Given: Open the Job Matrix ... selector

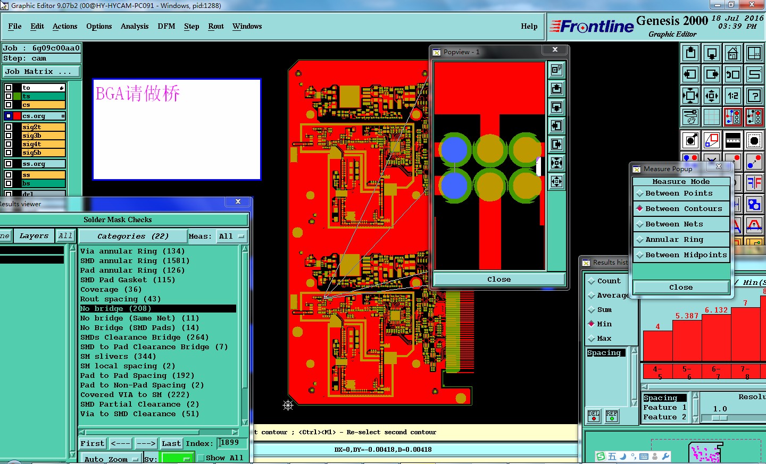Looking at the screenshot, I should [41, 72].
